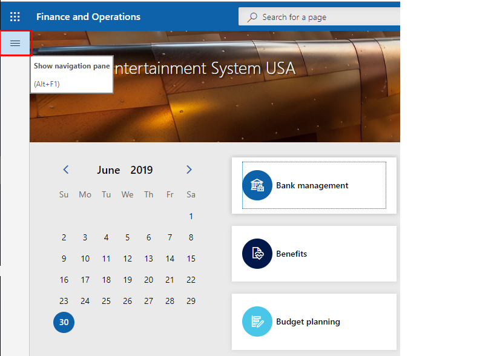Open the Bank management workspace
The width and height of the screenshot is (494, 356).
click(x=314, y=185)
